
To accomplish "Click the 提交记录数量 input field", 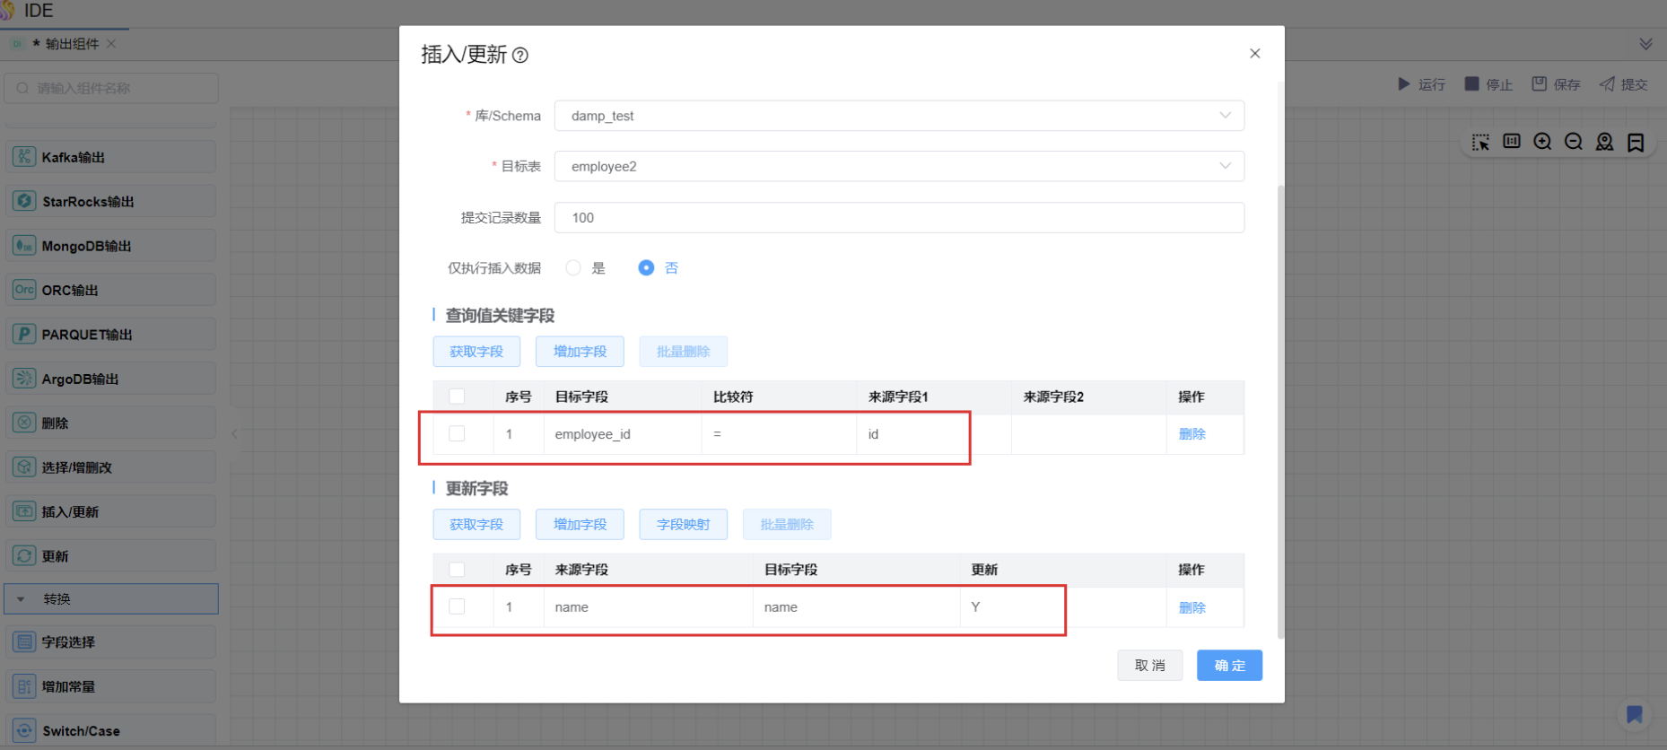I will pyautogui.click(x=899, y=218).
